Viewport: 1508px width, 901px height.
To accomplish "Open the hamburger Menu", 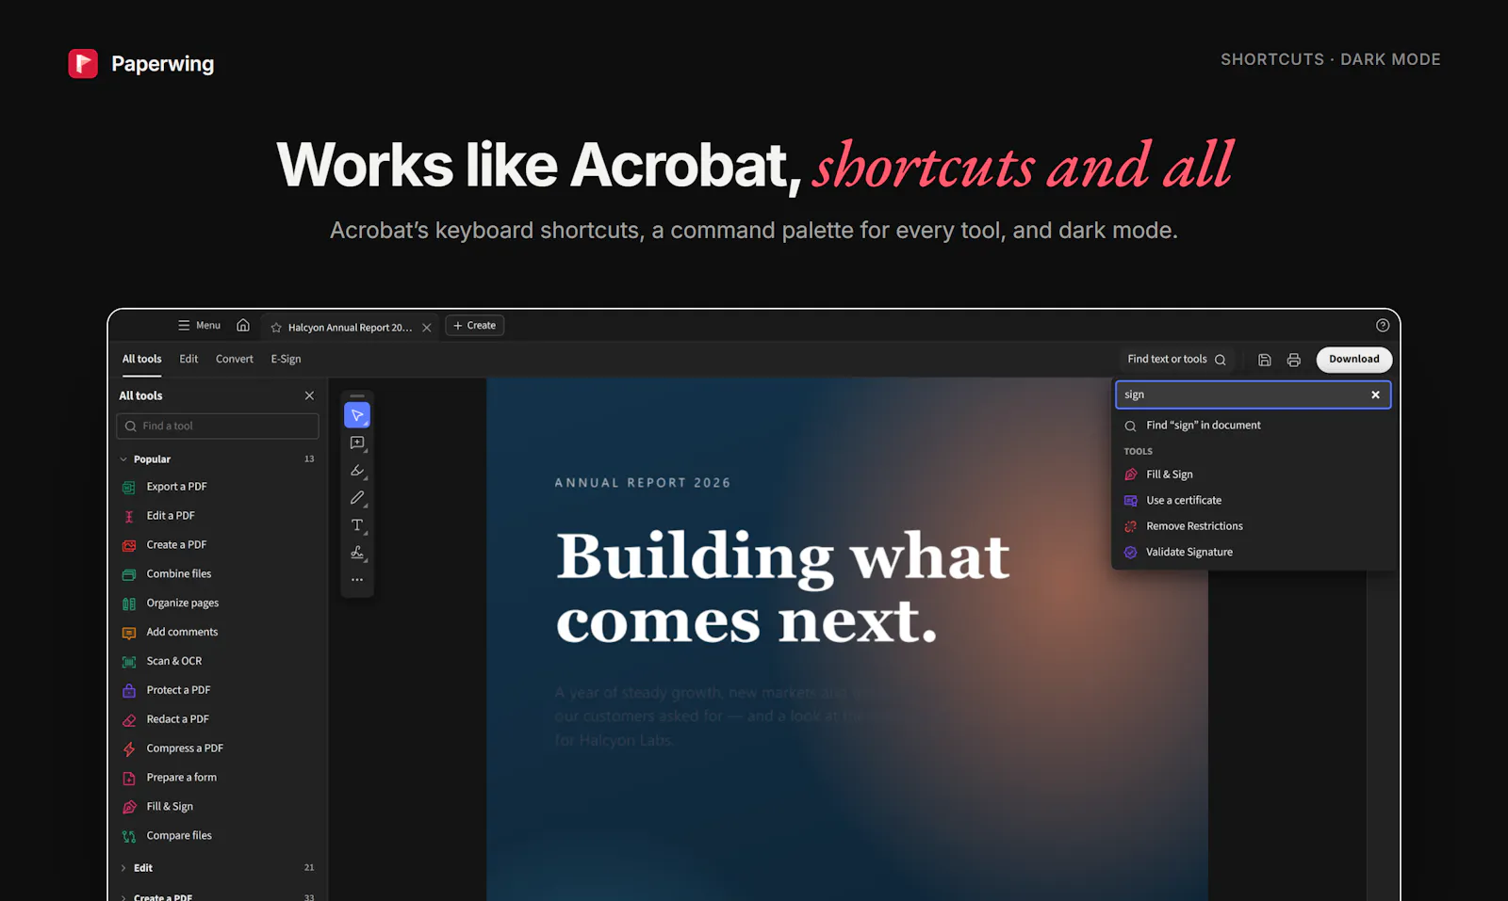I will click(x=199, y=325).
